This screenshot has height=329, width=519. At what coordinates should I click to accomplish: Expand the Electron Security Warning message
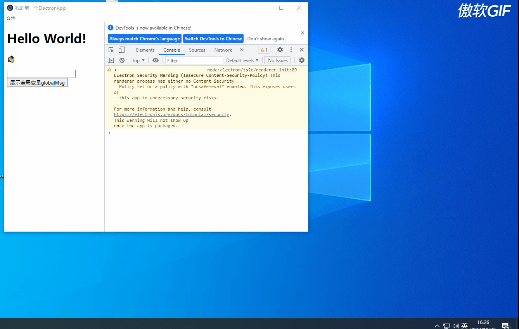pyautogui.click(x=116, y=70)
